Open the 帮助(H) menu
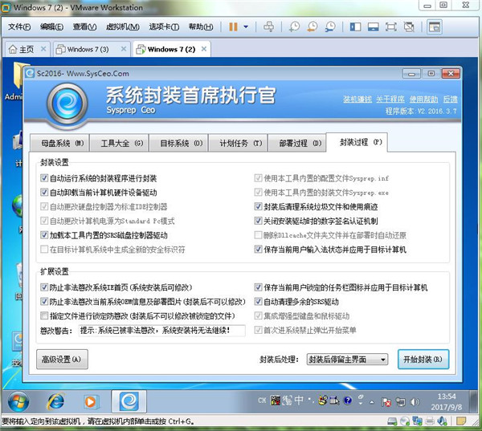482x431 pixels. tap(201, 27)
